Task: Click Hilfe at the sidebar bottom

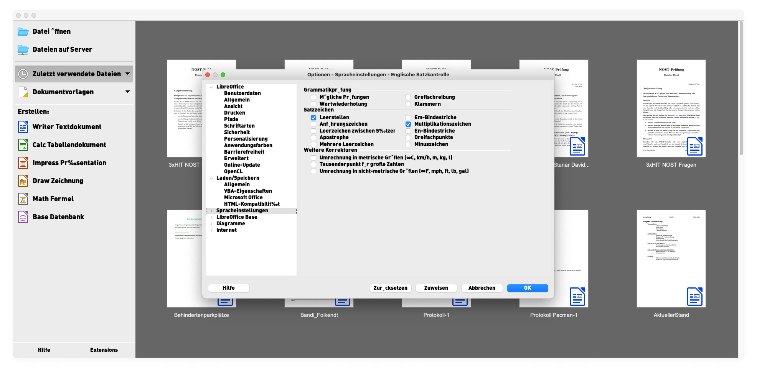Action: coord(44,350)
